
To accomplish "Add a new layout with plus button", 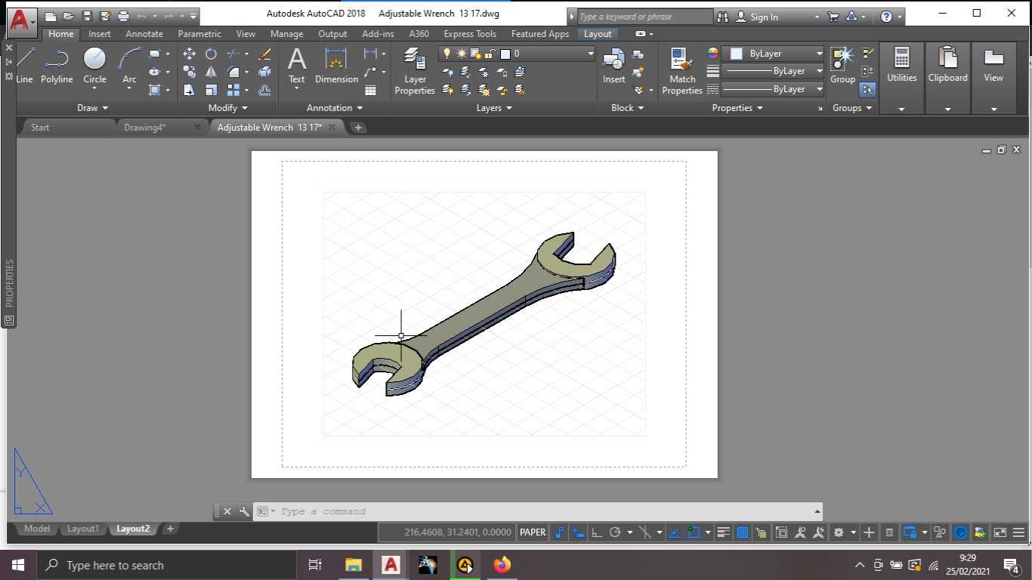I will click(170, 529).
